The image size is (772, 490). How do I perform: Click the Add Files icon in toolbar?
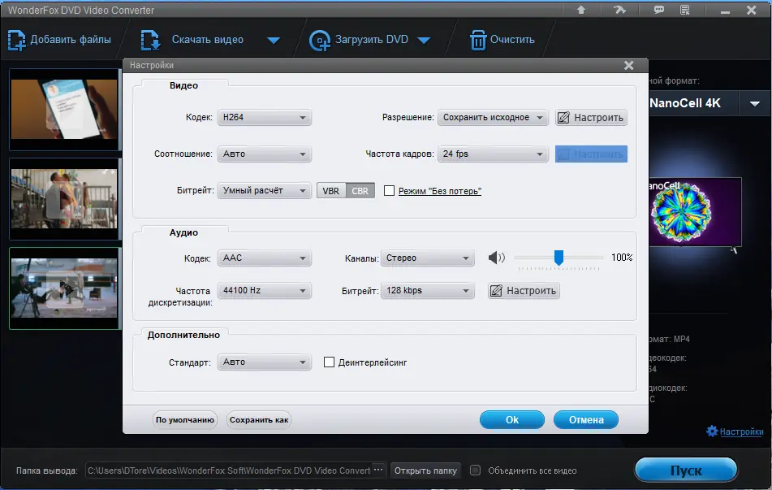[x=16, y=40]
